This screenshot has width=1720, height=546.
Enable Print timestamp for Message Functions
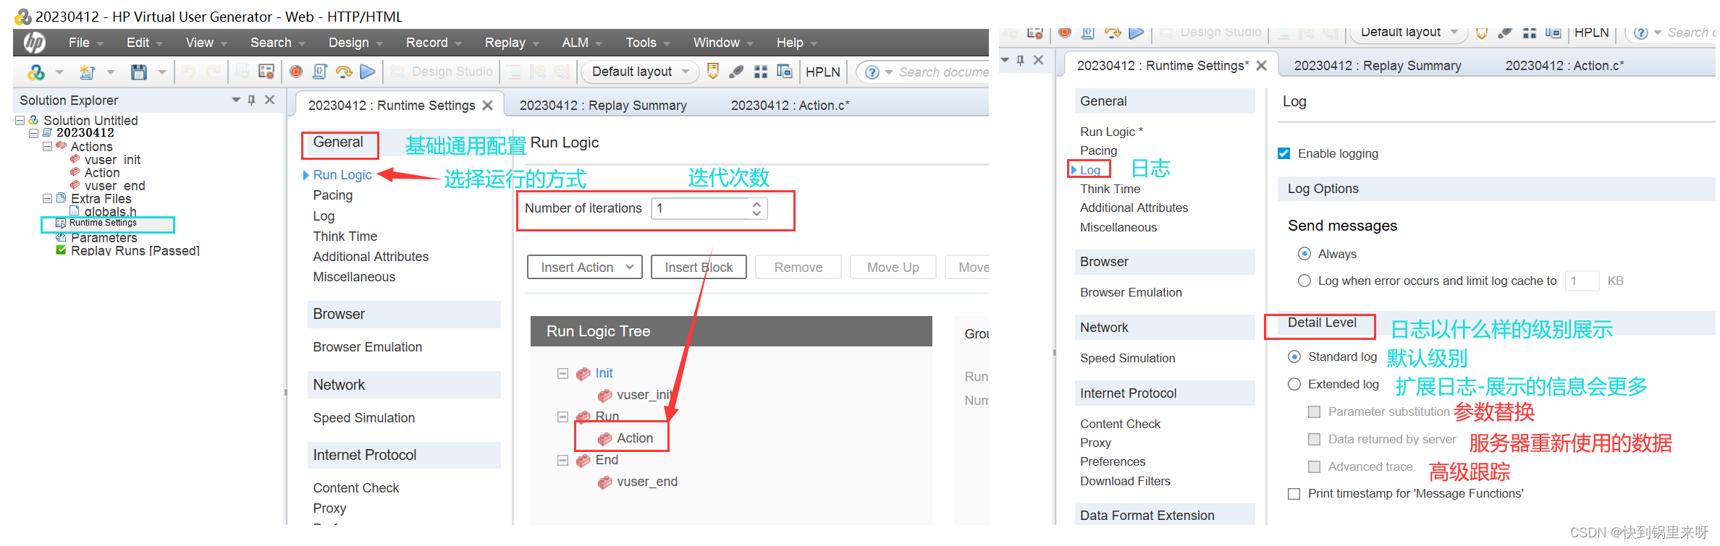tap(1294, 494)
